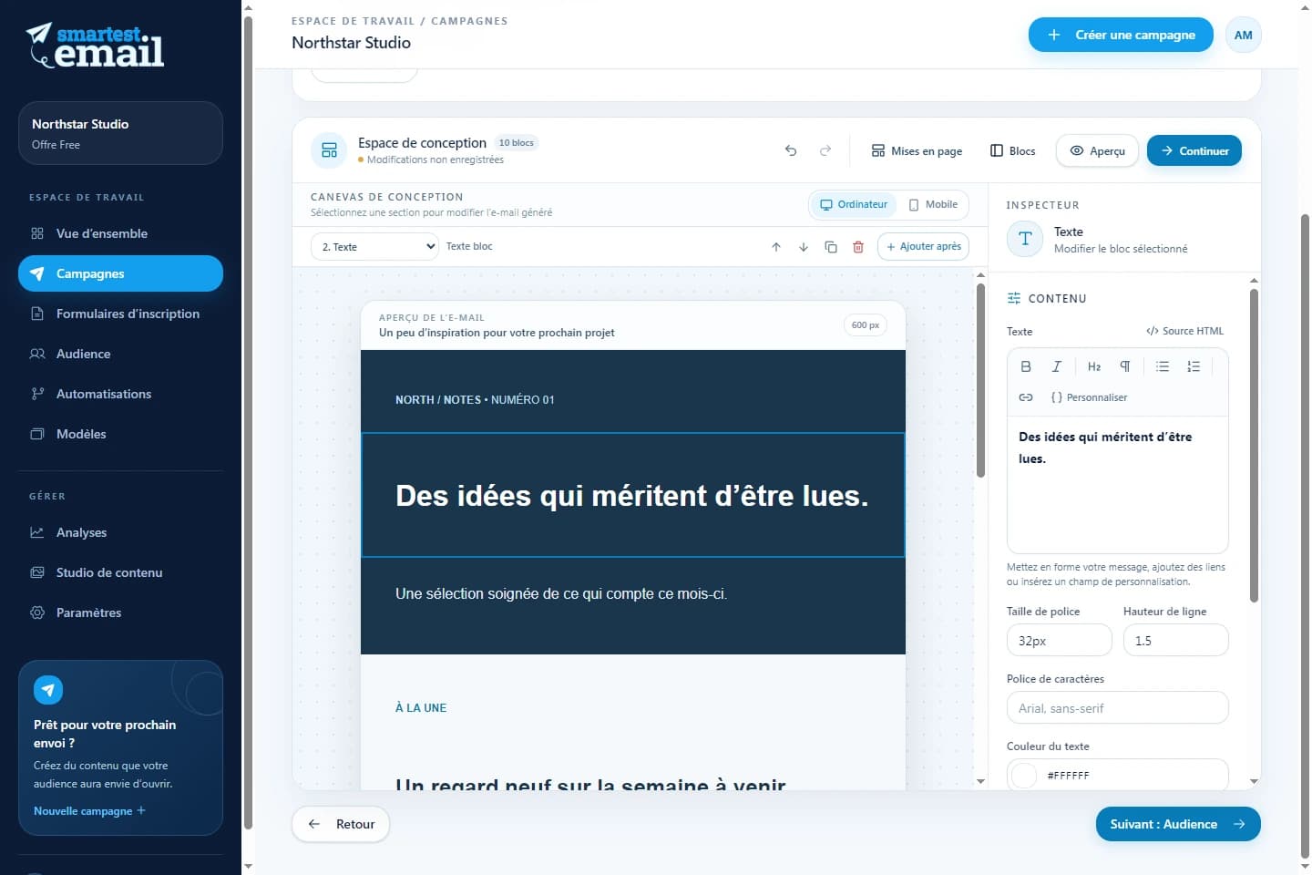Screen dimensions: 1312x875
Task: Apply paragraph style icon
Action: 1125,366
